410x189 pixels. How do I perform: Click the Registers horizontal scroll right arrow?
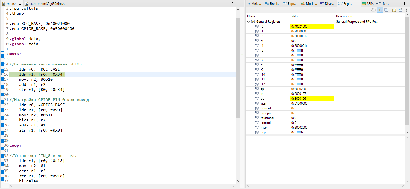403,186
